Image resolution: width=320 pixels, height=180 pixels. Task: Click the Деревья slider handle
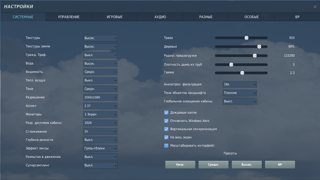[259, 47]
